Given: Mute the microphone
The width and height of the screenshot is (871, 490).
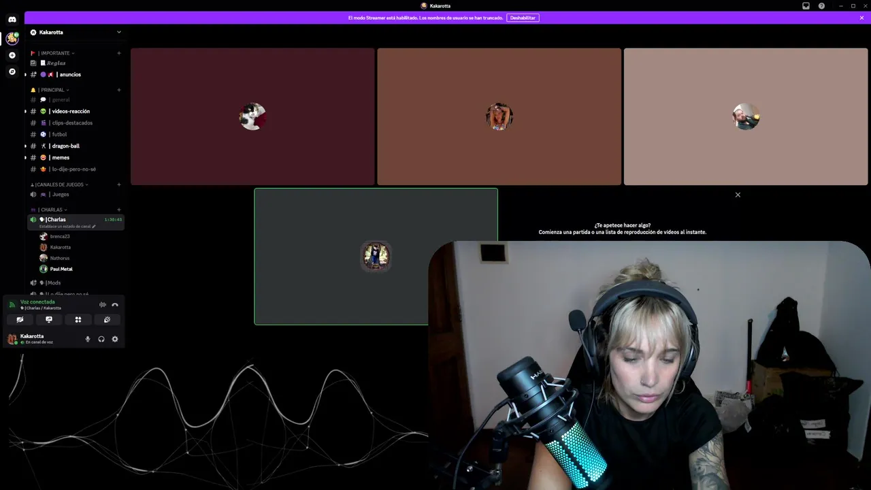Looking at the screenshot, I should (87, 339).
